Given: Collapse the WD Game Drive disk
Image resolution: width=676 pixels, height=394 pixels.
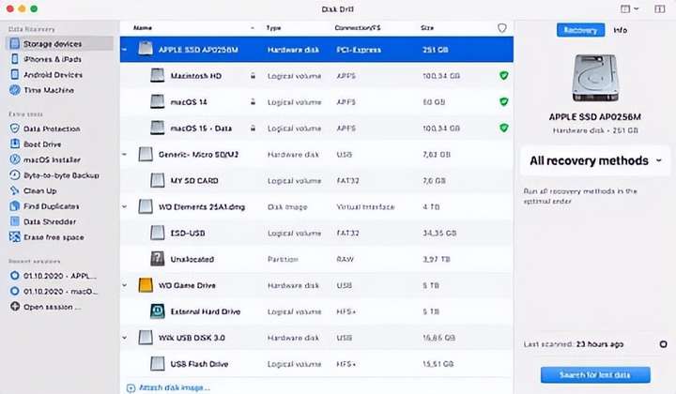Looking at the screenshot, I should (125, 285).
